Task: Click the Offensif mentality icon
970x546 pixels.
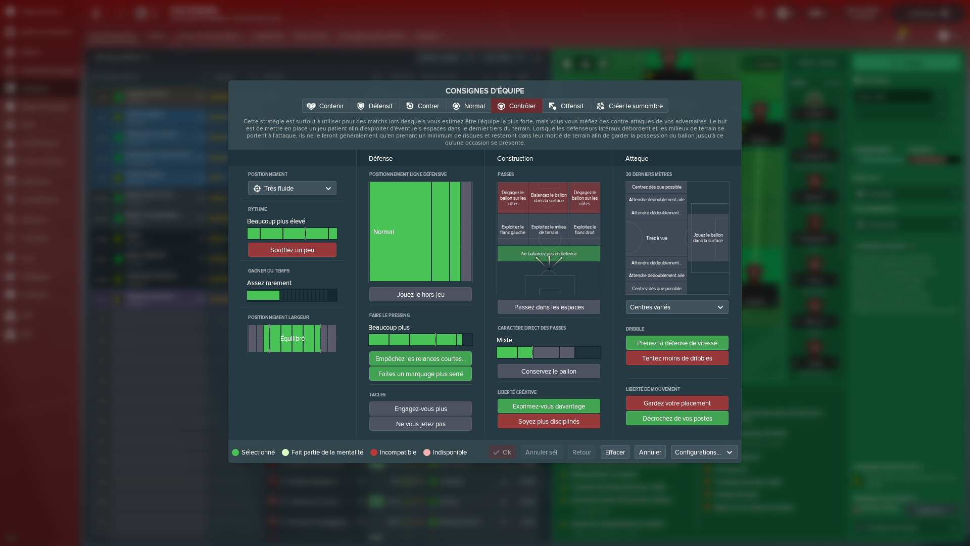Action: pos(553,106)
